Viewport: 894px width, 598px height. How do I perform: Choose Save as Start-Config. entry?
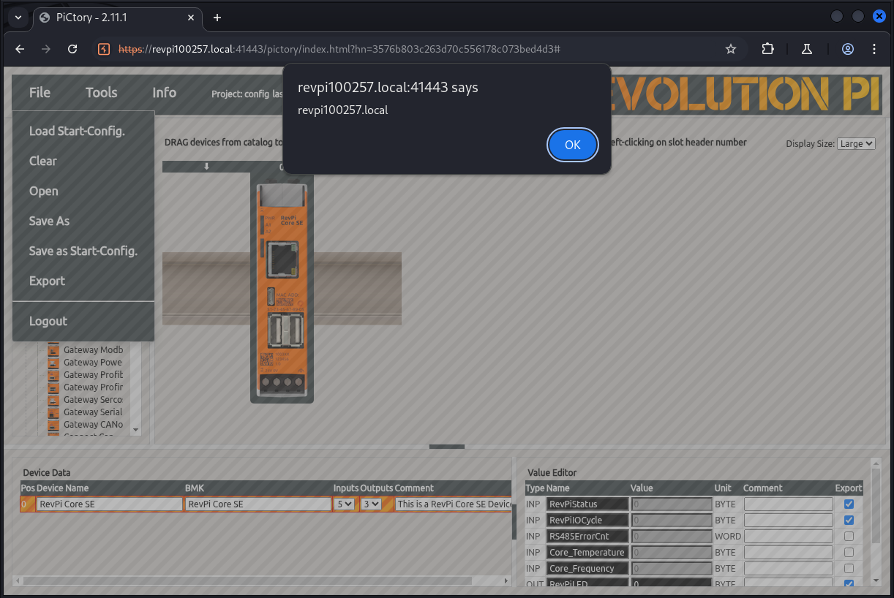[83, 251]
